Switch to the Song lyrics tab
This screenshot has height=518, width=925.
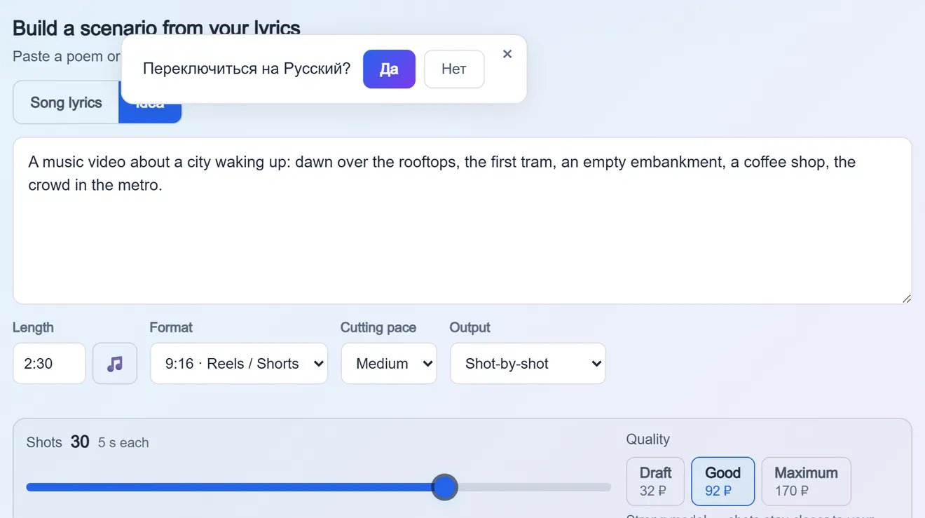66,102
